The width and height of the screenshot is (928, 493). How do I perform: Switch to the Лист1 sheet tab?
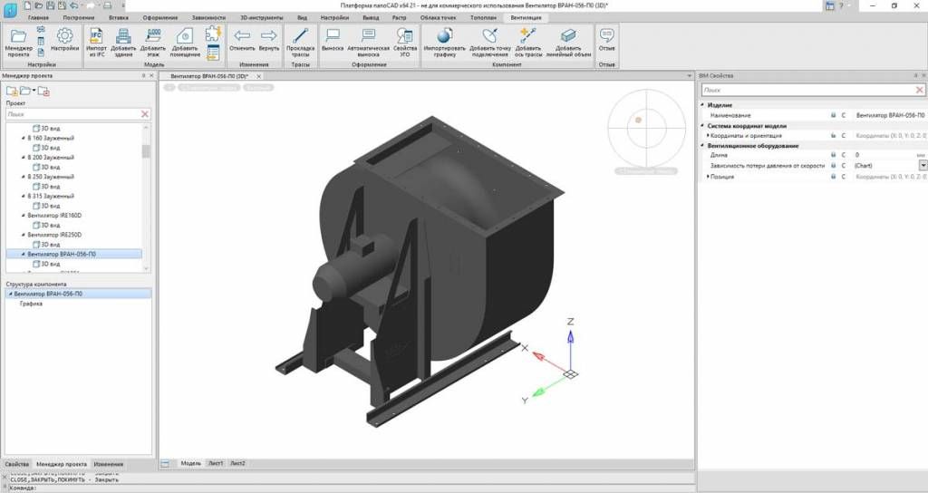216,463
